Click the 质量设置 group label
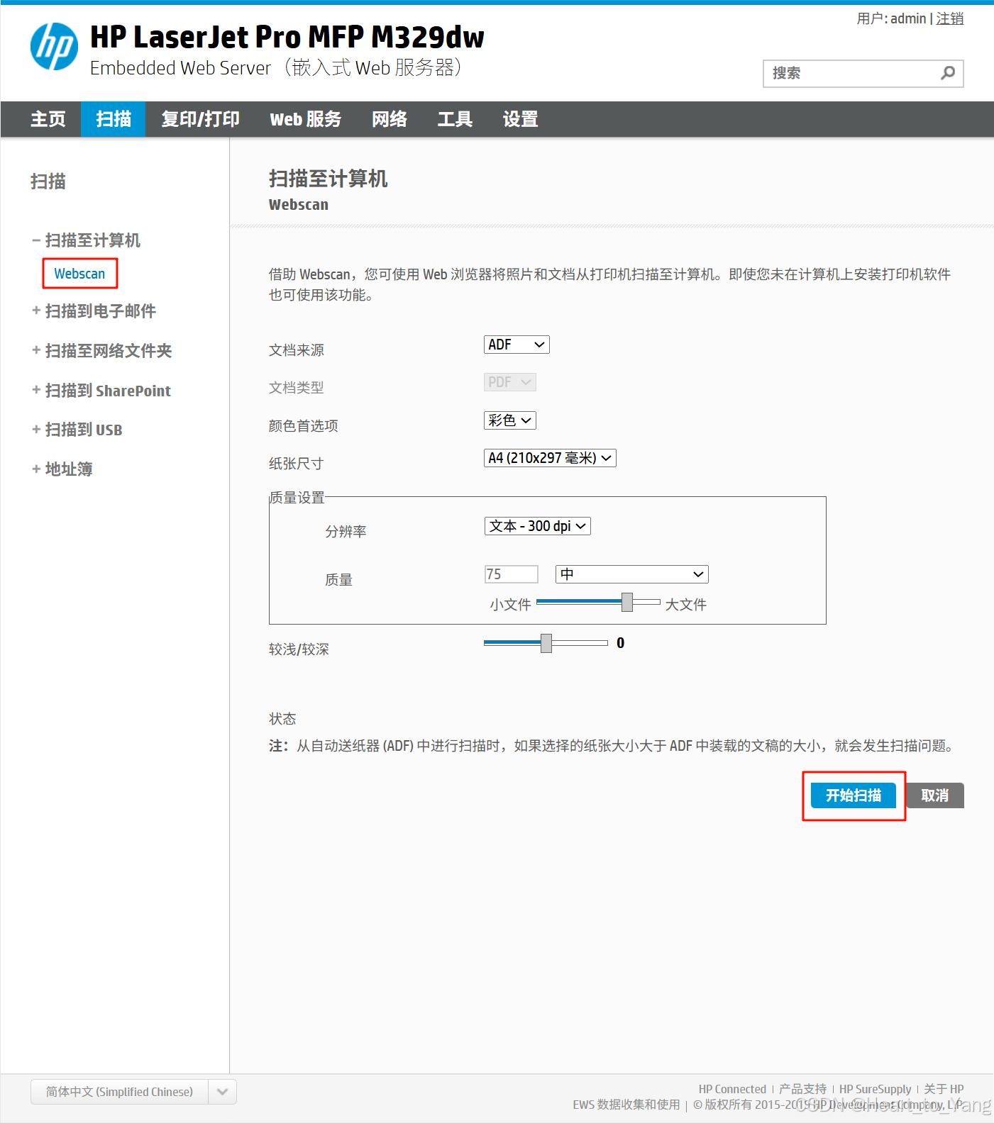Screen dimensions: 994x1123 297,498
